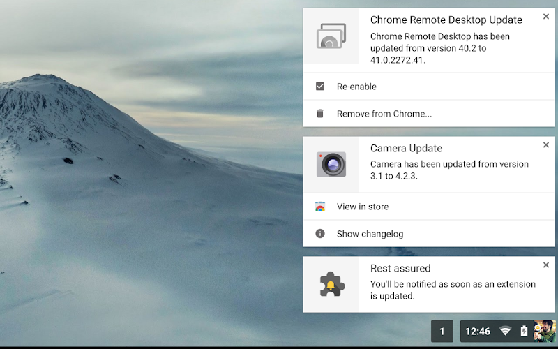This screenshot has height=349, width=558.
Task: Click the Chrome Remote Desktop Update title
Action: (446, 20)
